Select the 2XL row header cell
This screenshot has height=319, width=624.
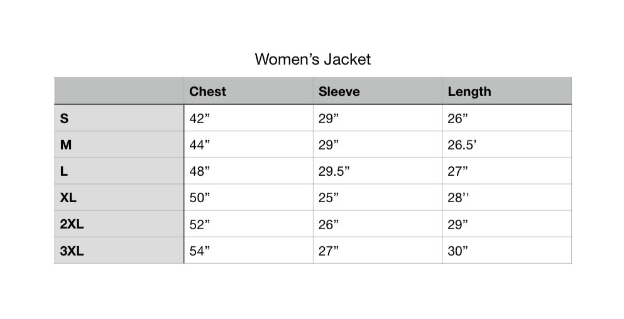[72, 224]
